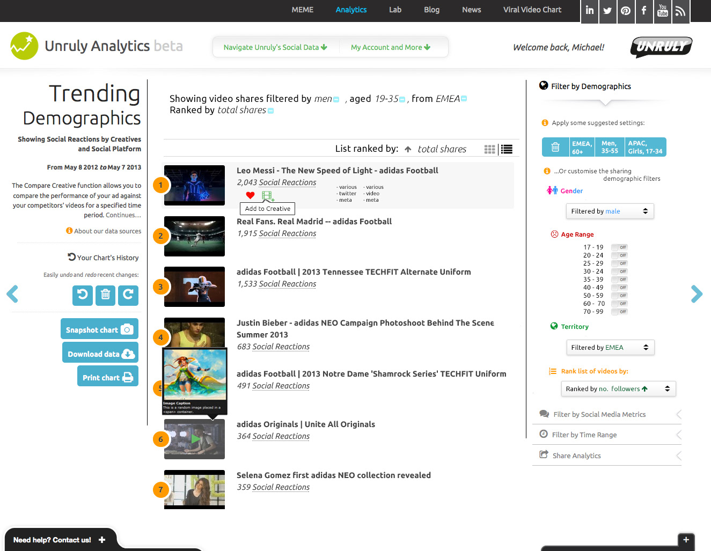
Task: Expand the Need help? Contact us panel
Action: click(60, 540)
